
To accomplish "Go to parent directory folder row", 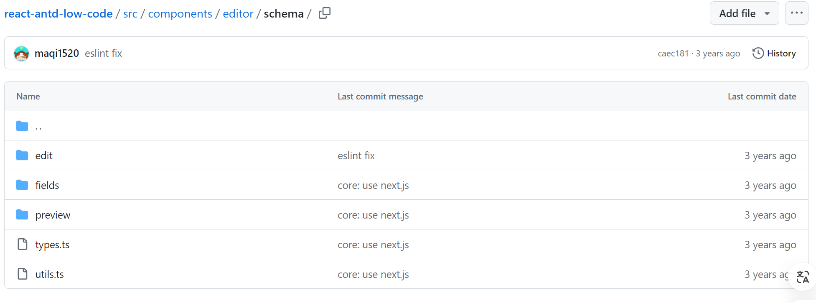I will pyautogui.click(x=38, y=126).
